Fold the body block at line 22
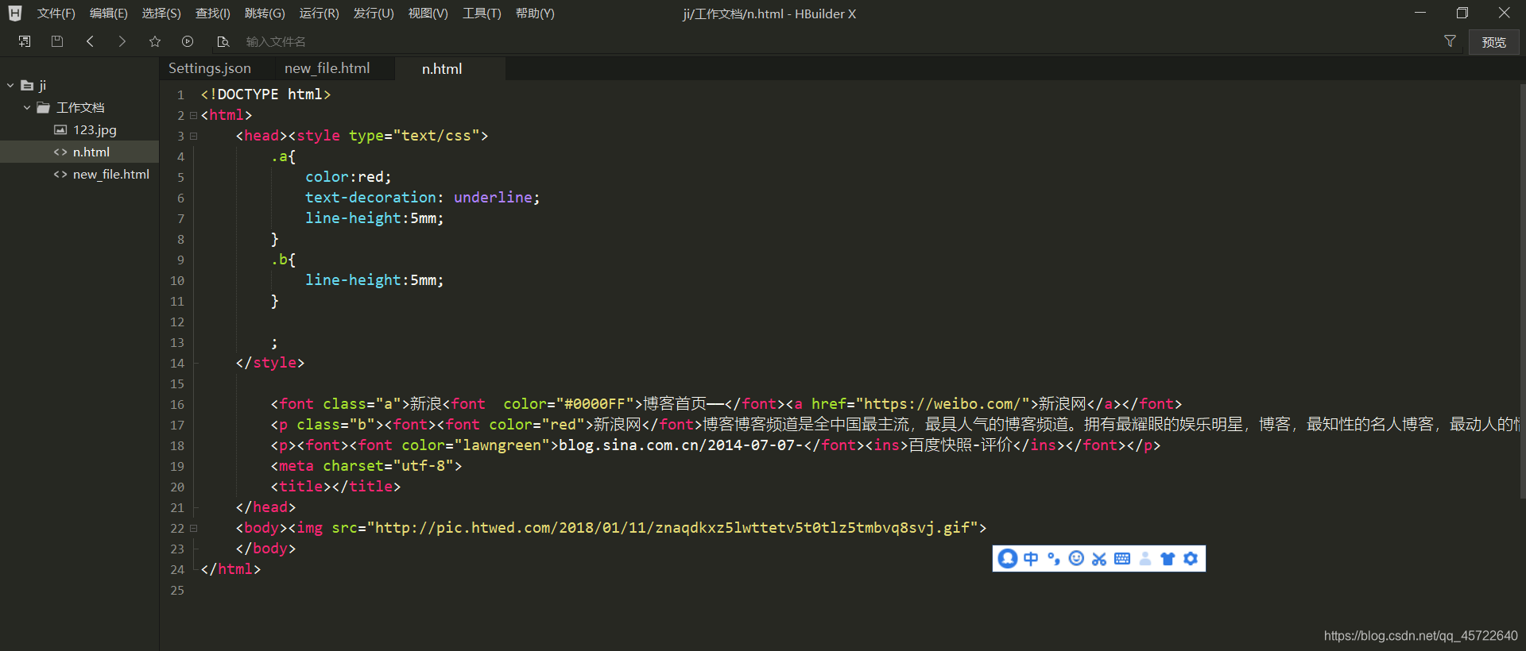The image size is (1526, 651). click(193, 528)
